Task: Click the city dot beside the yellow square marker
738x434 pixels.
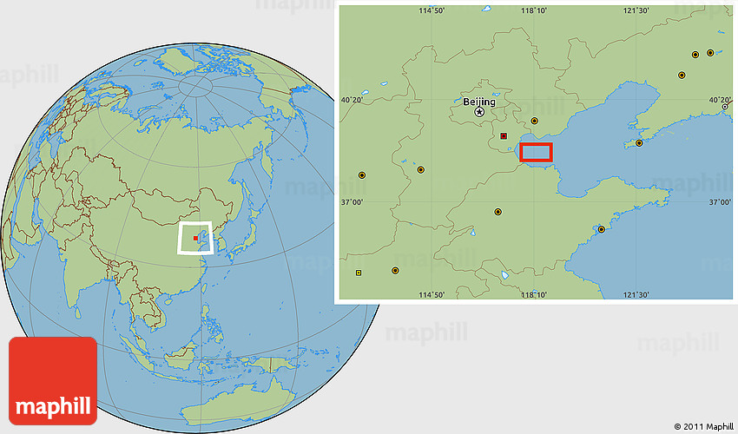Action: point(395,271)
